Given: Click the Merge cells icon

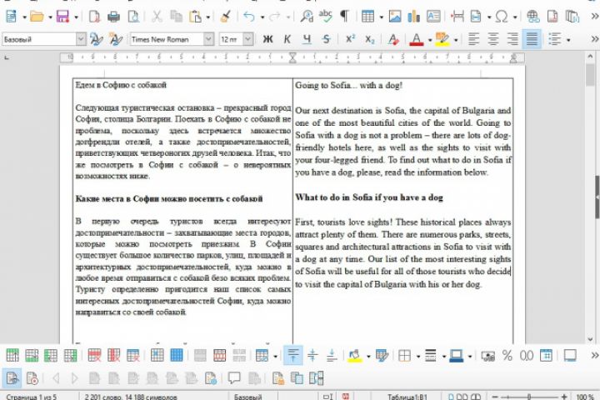Looking at the screenshot, I should (x=200, y=355).
